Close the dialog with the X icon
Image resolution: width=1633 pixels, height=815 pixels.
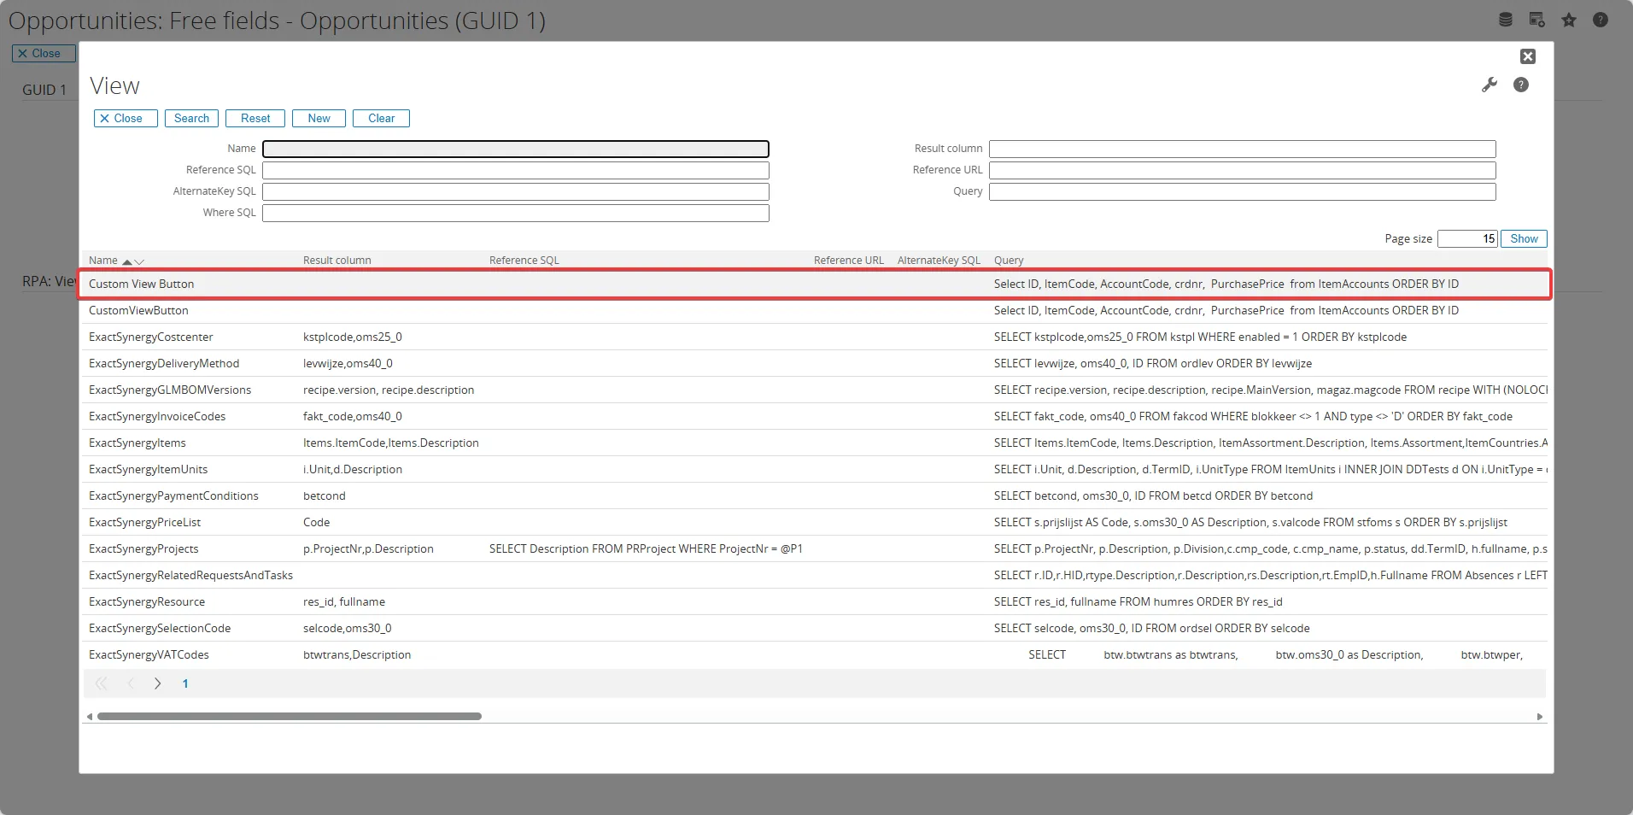(x=1528, y=56)
